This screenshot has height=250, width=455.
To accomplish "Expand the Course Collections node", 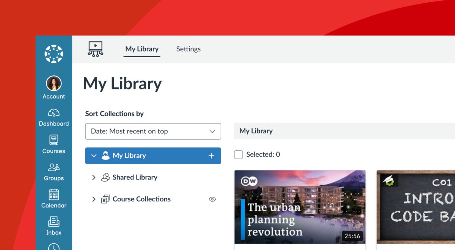I will click(x=94, y=199).
